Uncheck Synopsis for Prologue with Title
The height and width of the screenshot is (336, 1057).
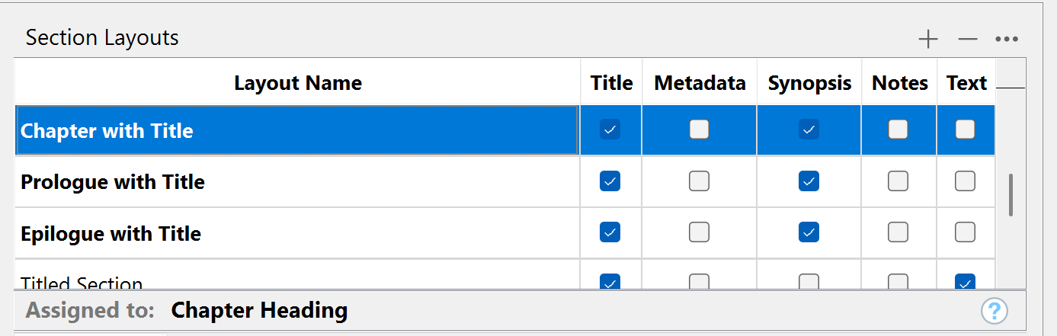point(809,181)
